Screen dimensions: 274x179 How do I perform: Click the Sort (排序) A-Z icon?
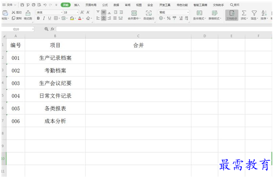(x=264, y=13)
